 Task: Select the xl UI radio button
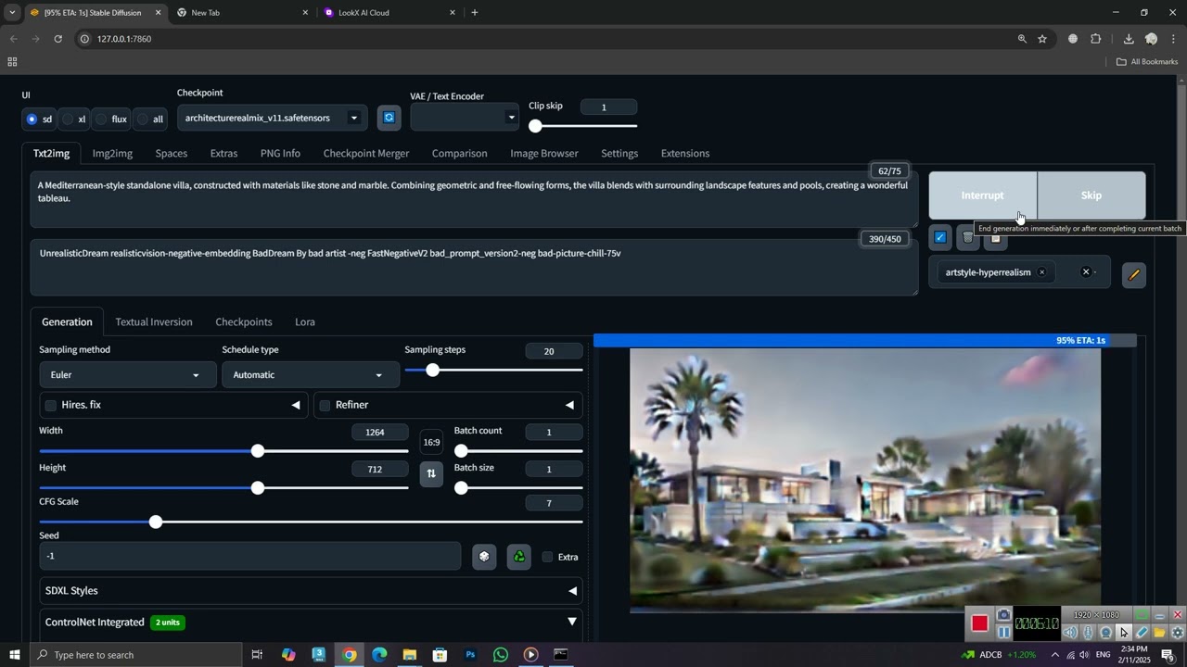(x=68, y=119)
